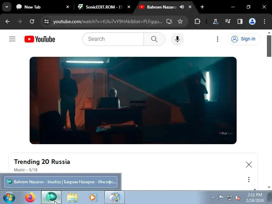Click the page scrollbar thumb
This screenshot has height=204, width=272.
[269, 46]
